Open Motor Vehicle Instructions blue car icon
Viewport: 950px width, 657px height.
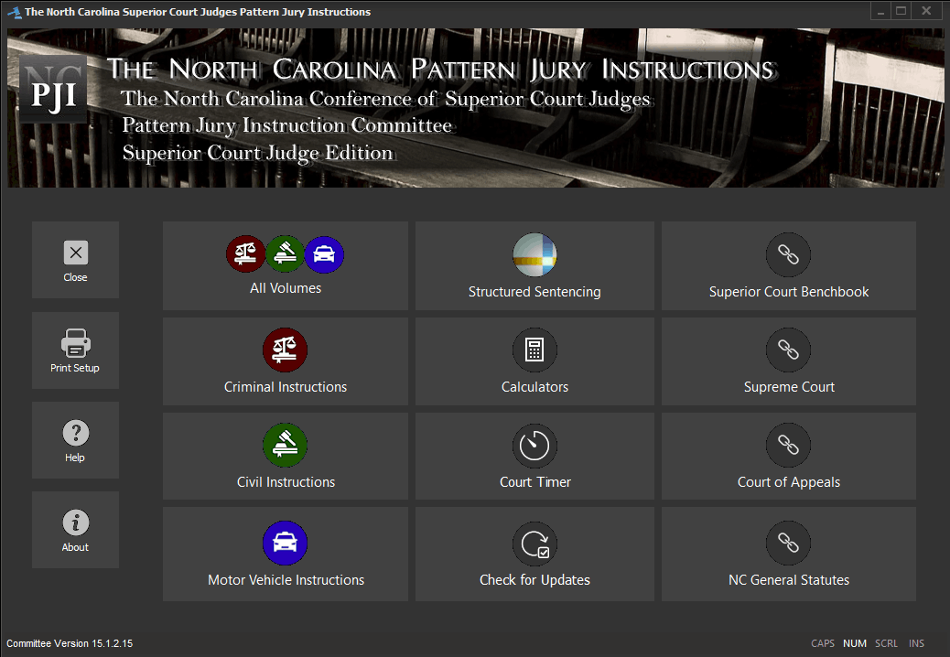[285, 544]
